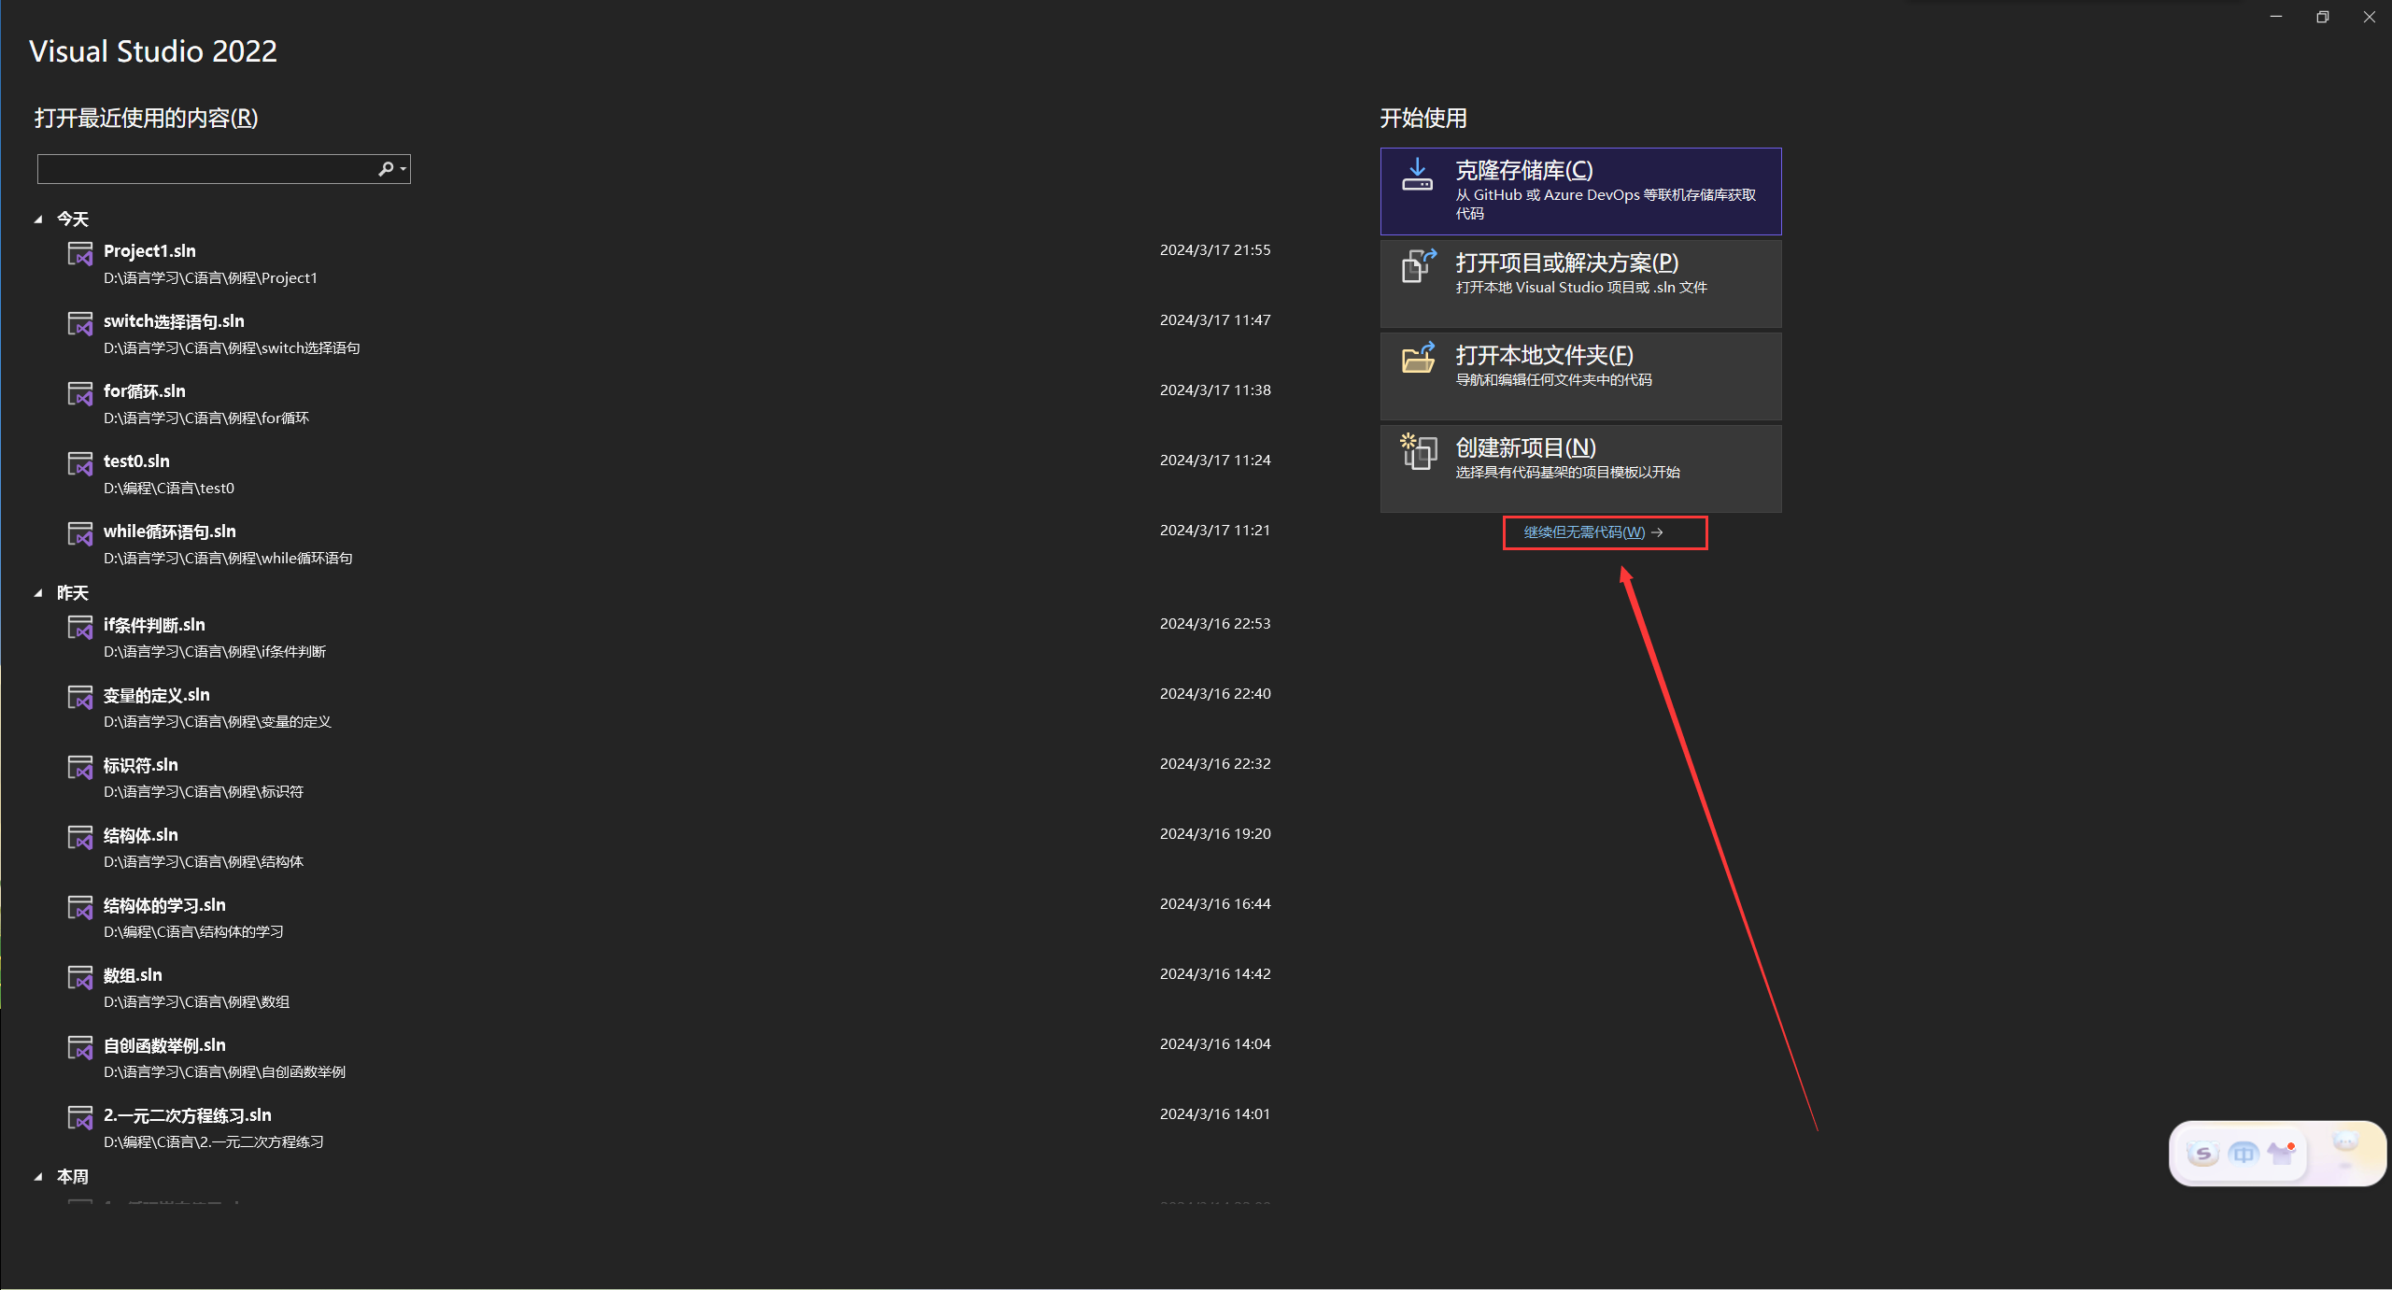The image size is (2392, 1290).
Task: Click the solution icon beside 结构体.sln
Action: coord(80,837)
